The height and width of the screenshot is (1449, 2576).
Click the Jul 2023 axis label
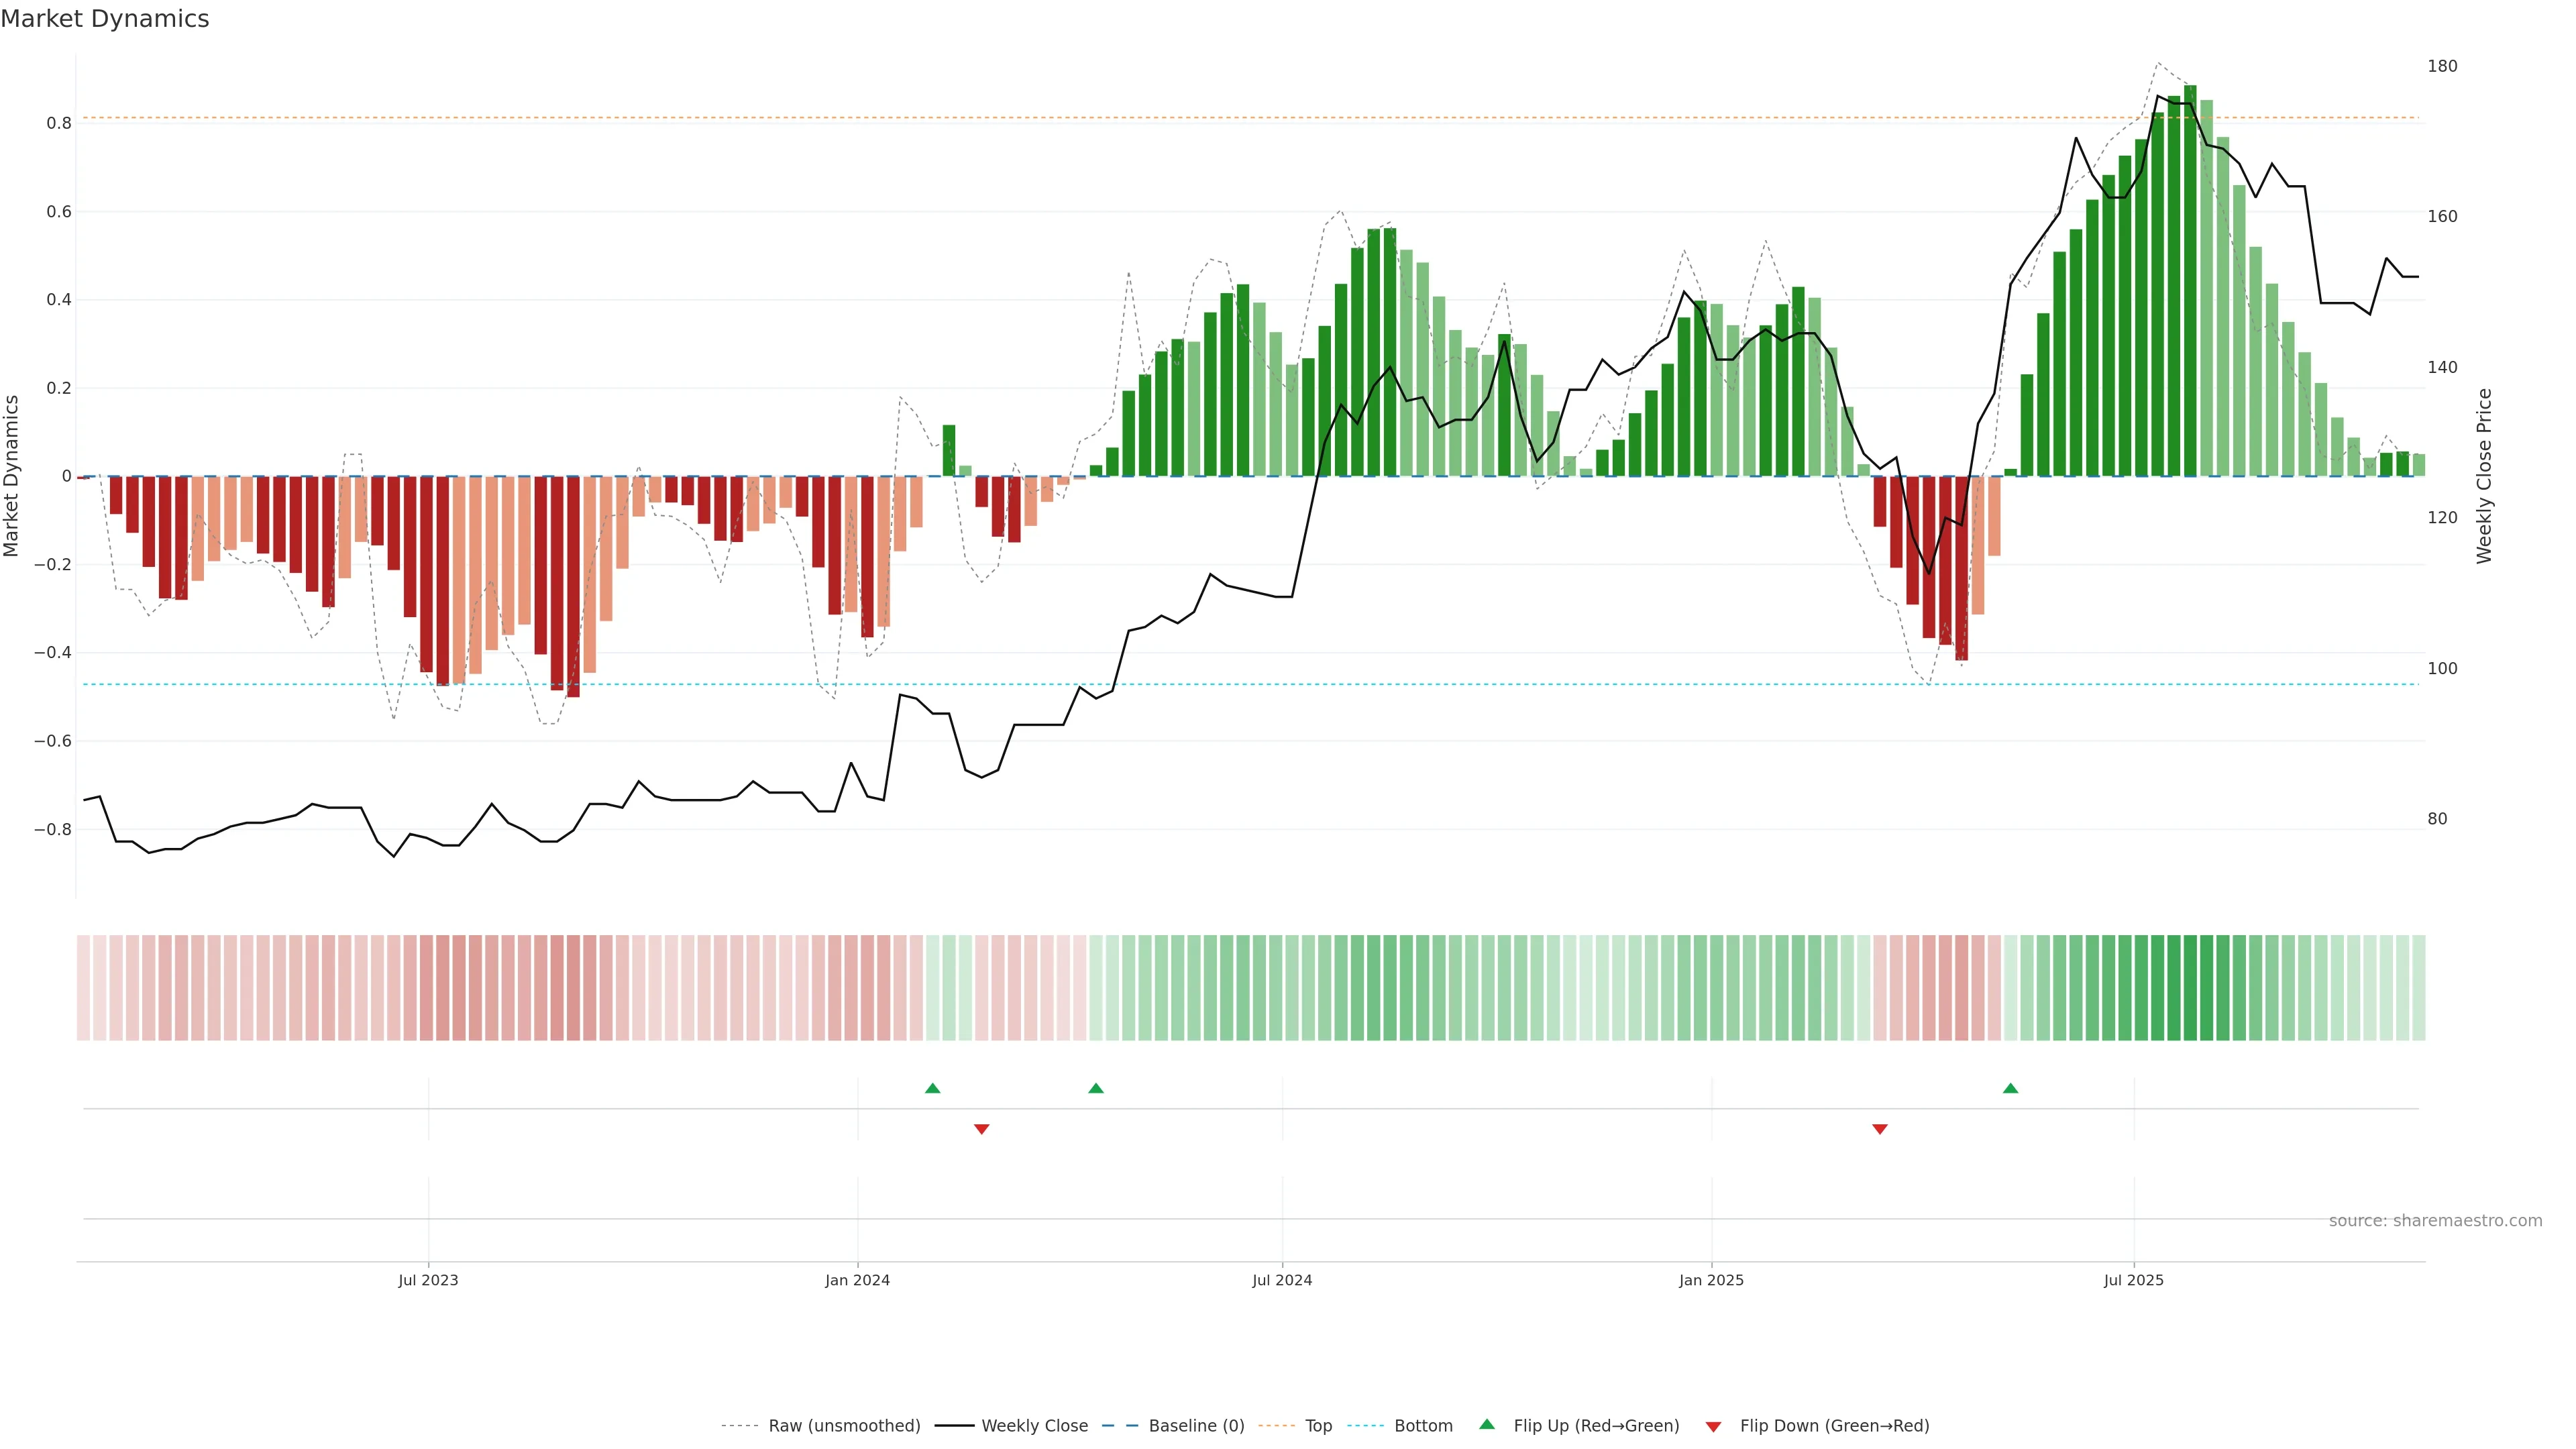click(428, 1280)
